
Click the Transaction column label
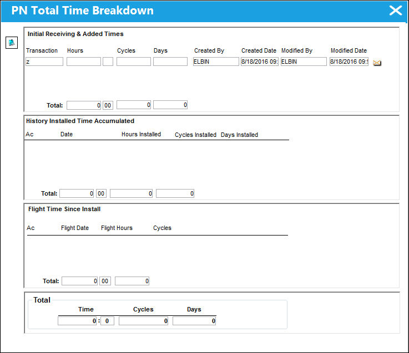pos(42,50)
